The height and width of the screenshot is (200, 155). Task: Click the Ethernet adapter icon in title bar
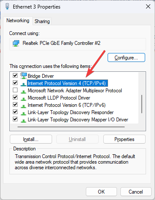7,6
